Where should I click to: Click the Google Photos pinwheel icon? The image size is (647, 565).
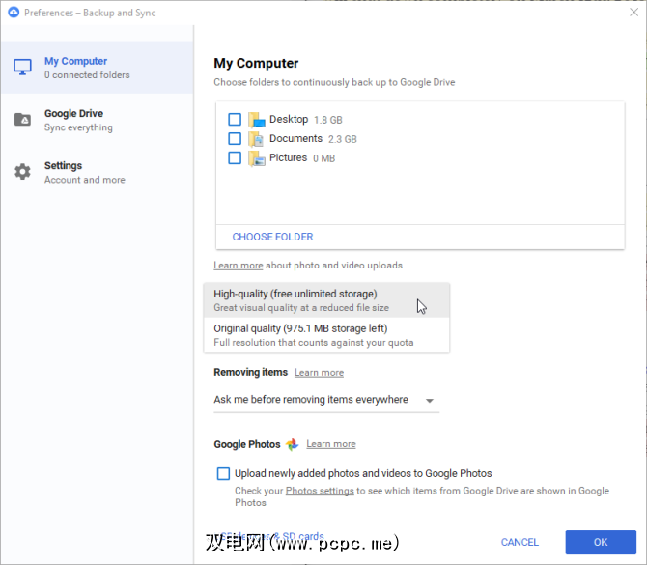[293, 444]
